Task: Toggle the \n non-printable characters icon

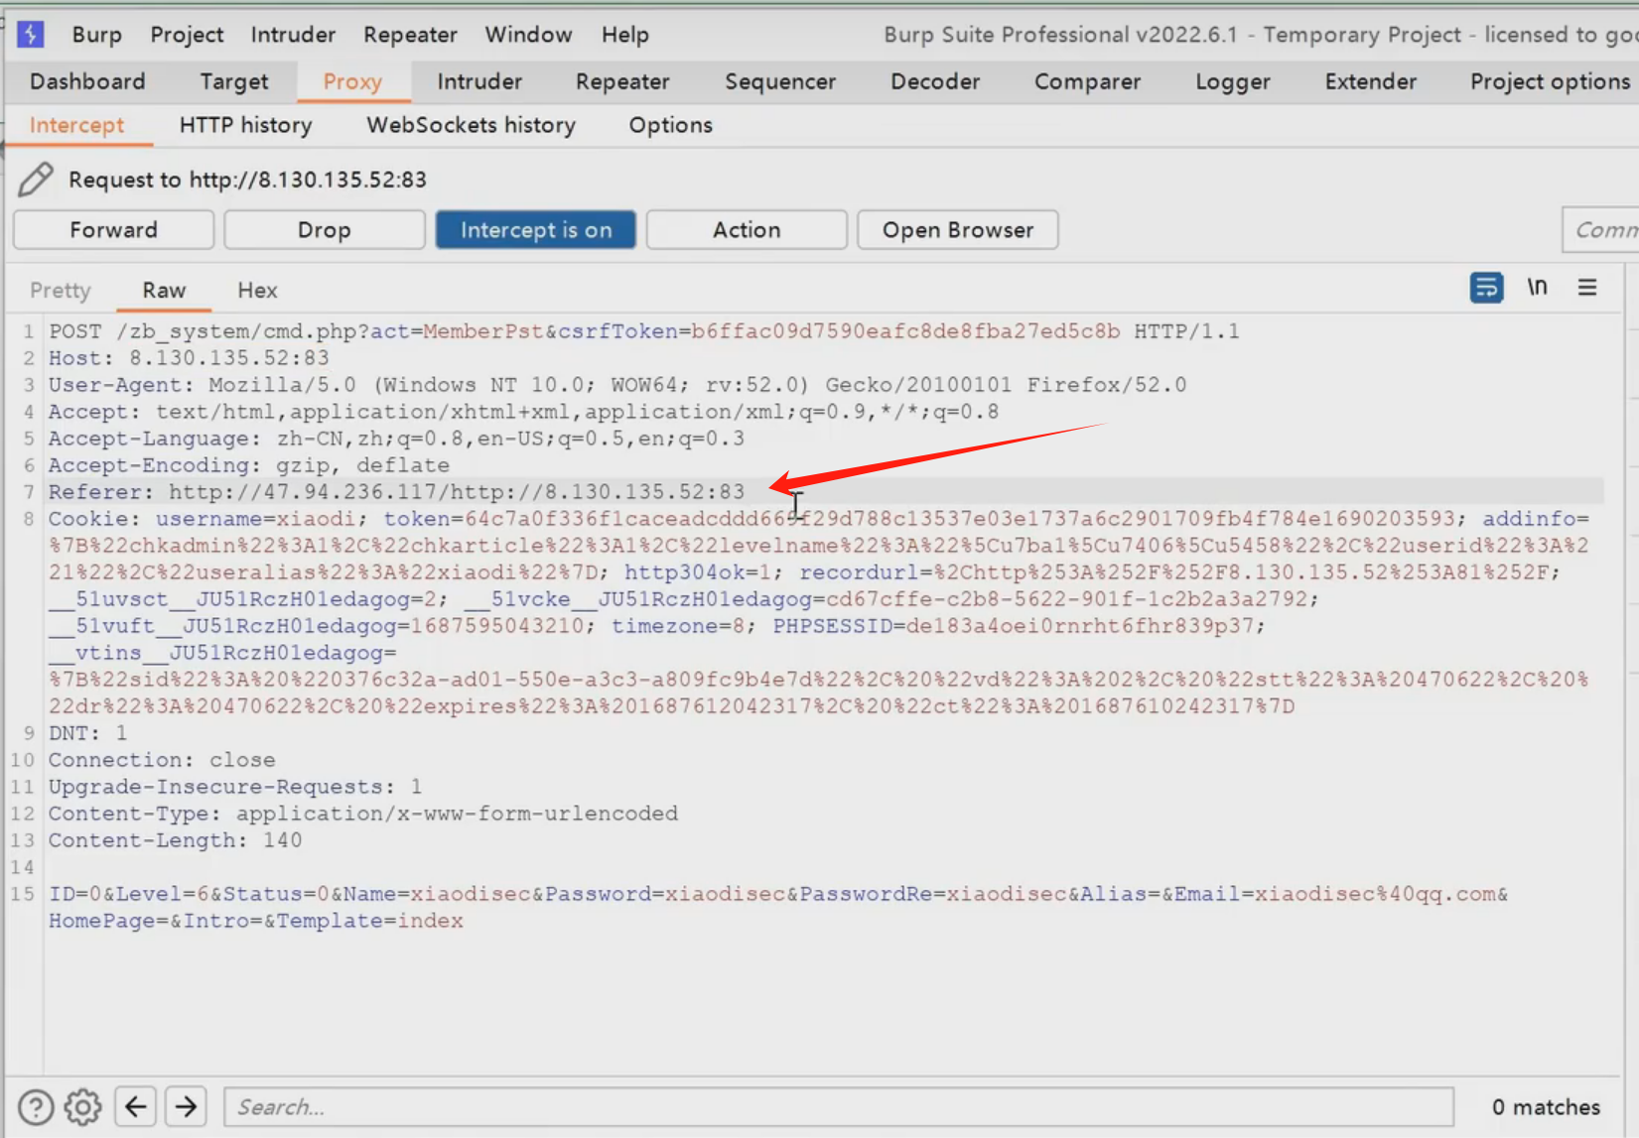Action: click(1537, 288)
